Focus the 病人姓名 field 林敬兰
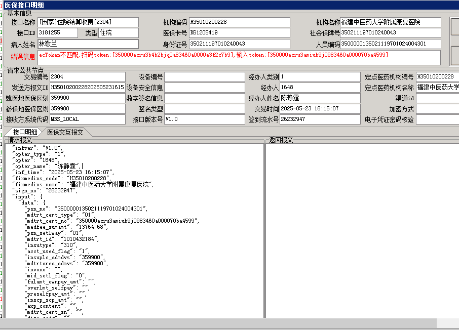 click(88, 44)
